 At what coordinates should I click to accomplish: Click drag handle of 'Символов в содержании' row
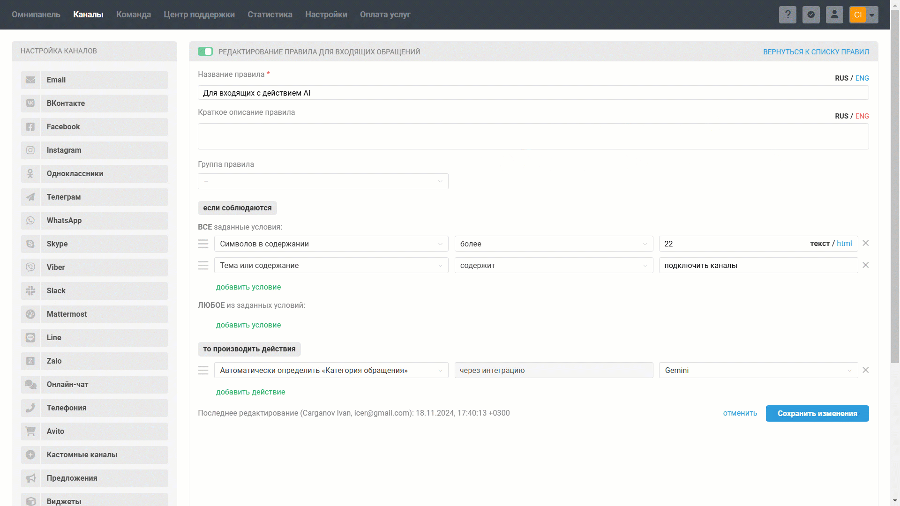[203, 244]
